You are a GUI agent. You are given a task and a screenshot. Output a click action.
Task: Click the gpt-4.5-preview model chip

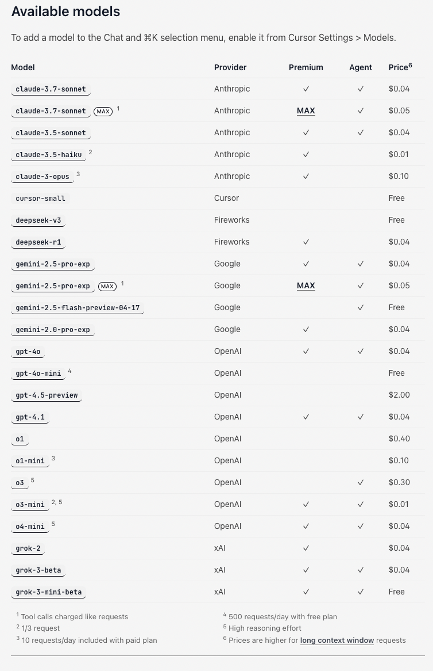(47, 395)
